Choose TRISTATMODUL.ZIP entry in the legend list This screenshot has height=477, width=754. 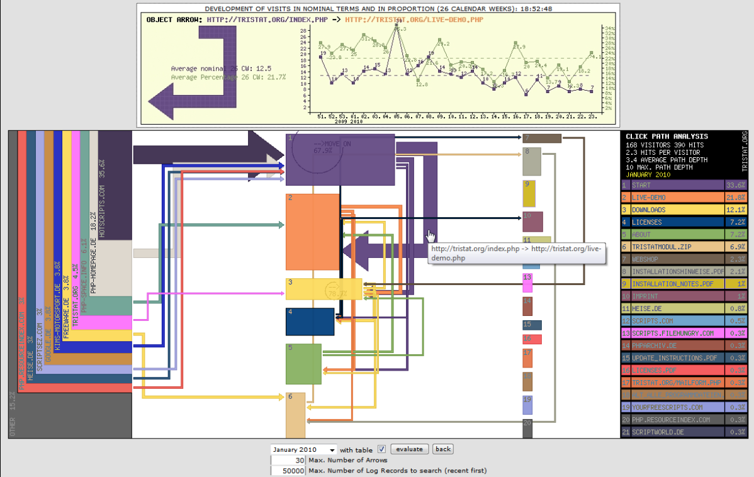click(x=684, y=247)
